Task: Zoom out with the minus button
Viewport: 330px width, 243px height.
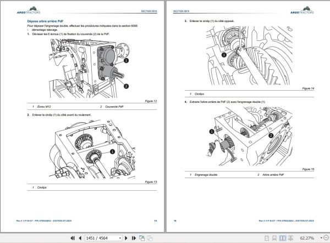Action: pos(327,238)
